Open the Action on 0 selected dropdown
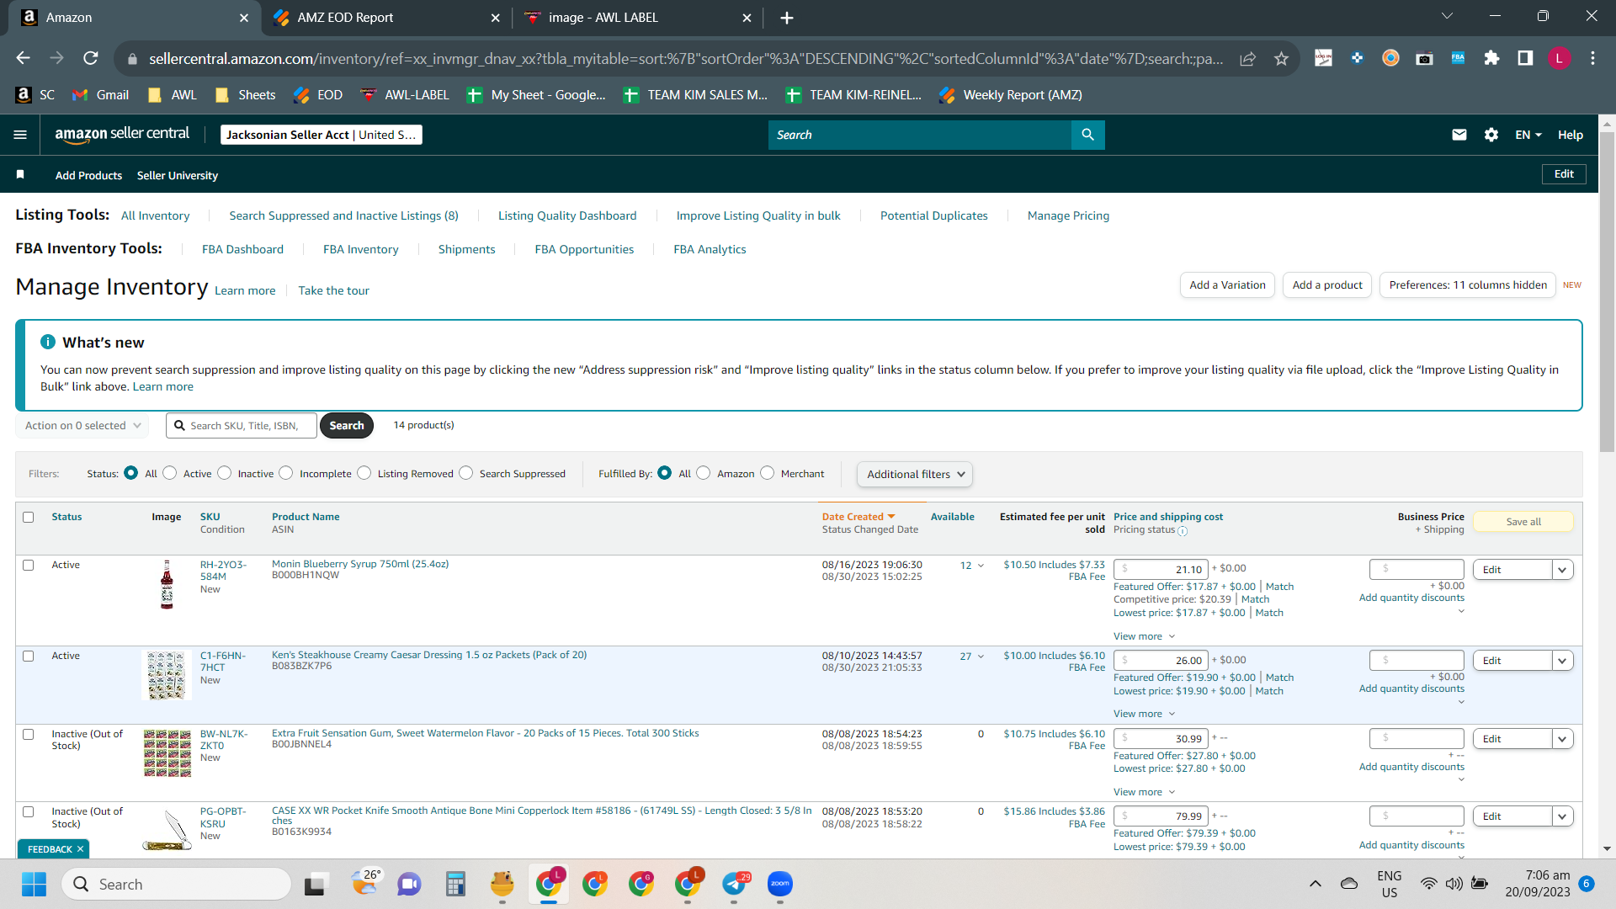The image size is (1616, 909). point(82,426)
